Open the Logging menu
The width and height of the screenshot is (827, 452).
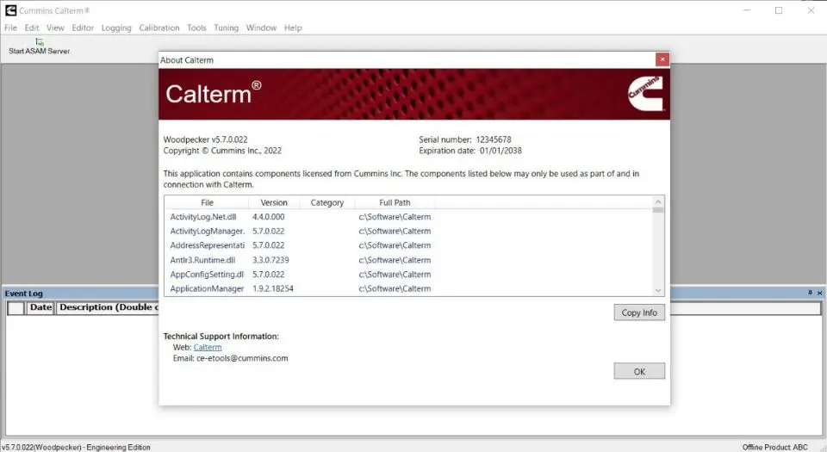(x=116, y=28)
